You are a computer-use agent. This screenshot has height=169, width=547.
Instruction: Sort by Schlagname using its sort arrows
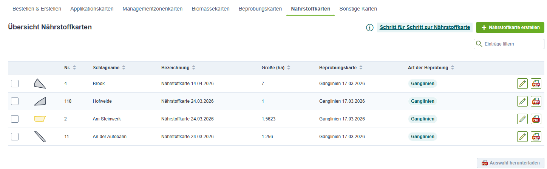(124, 68)
